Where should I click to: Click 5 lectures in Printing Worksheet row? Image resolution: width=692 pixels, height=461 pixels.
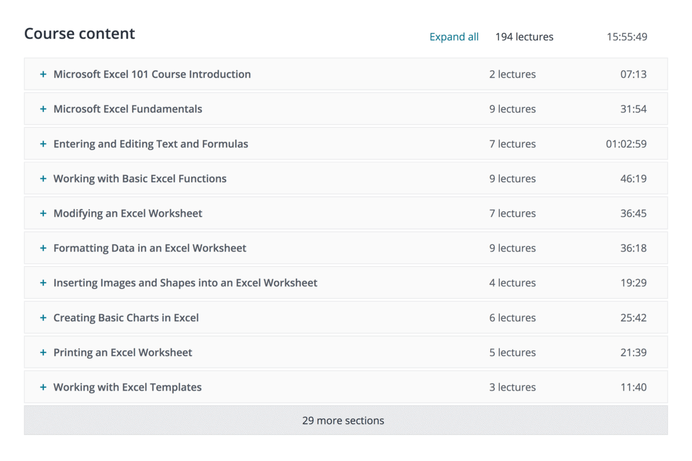pos(513,353)
